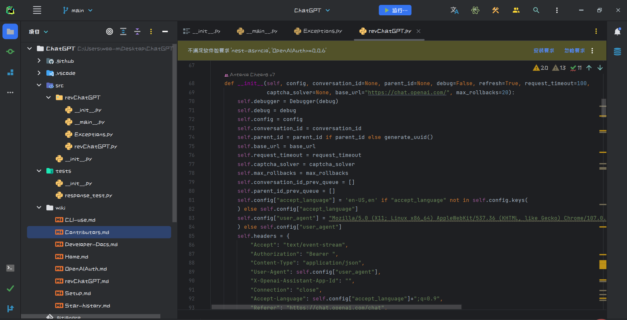
Task: Collapse the tests folder
Action: [39, 171]
